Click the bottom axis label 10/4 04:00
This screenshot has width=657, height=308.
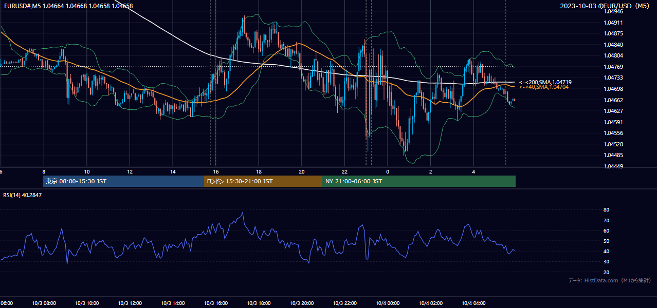[x=473, y=303]
